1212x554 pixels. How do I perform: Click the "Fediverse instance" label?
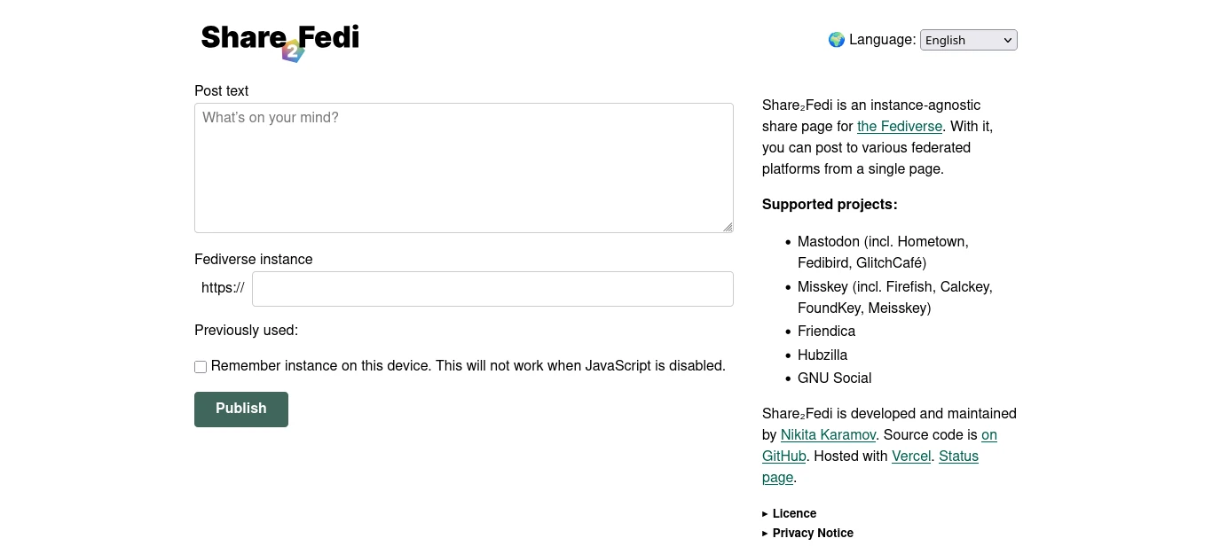point(253,260)
